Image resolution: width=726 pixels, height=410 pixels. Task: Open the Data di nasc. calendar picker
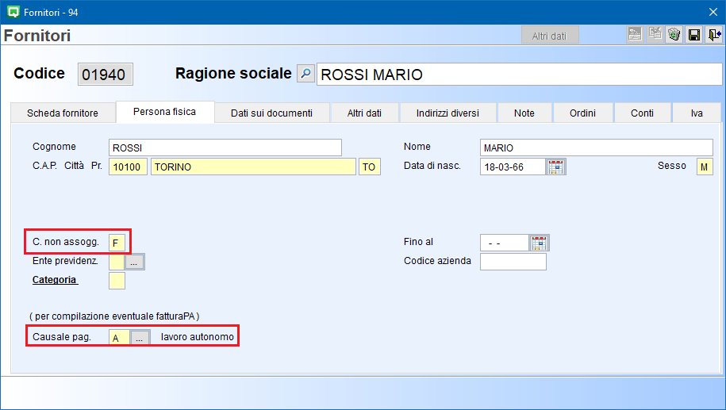tap(557, 167)
